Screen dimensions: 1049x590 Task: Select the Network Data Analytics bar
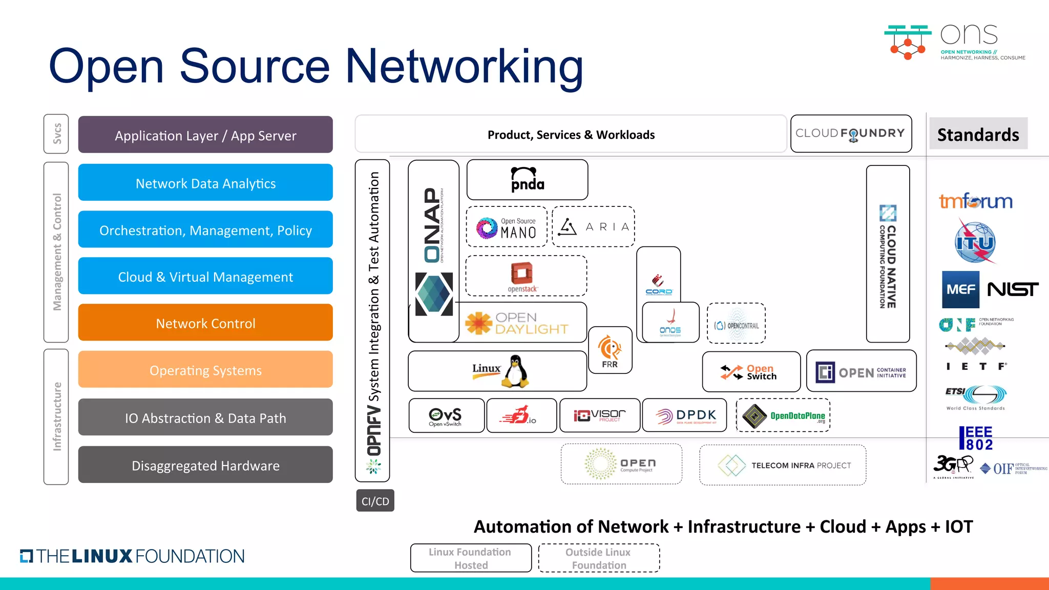click(205, 183)
